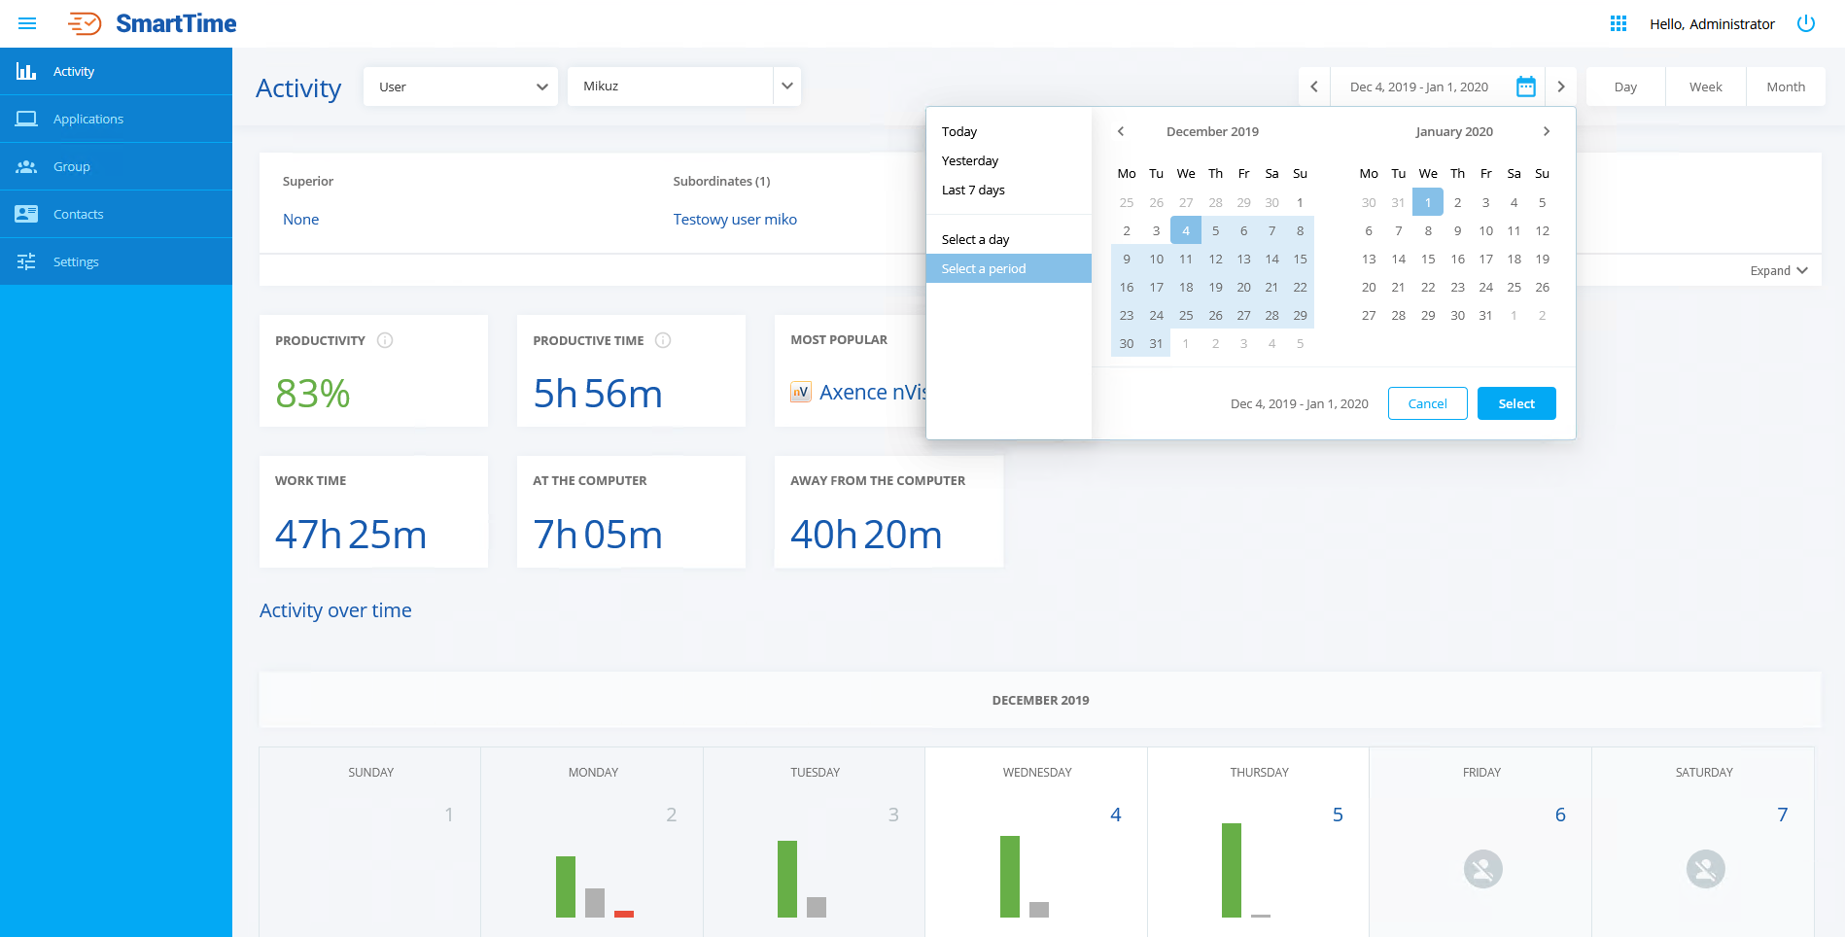Choose the Last 7 days preset
Screen dimensions: 1845x937
pos(973,190)
